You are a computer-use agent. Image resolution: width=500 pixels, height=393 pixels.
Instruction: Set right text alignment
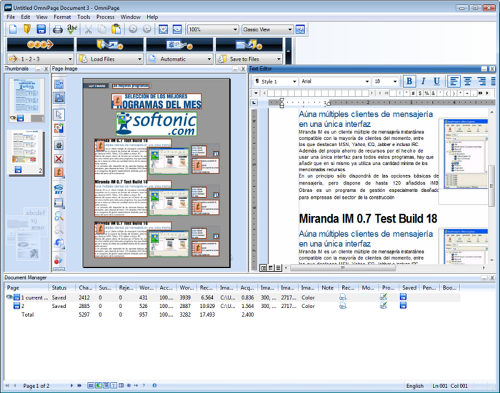pyautogui.click(x=481, y=81)
